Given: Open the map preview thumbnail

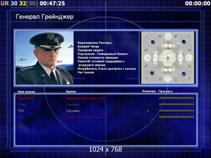Looking at the screenshot, I should coord(167,58).
